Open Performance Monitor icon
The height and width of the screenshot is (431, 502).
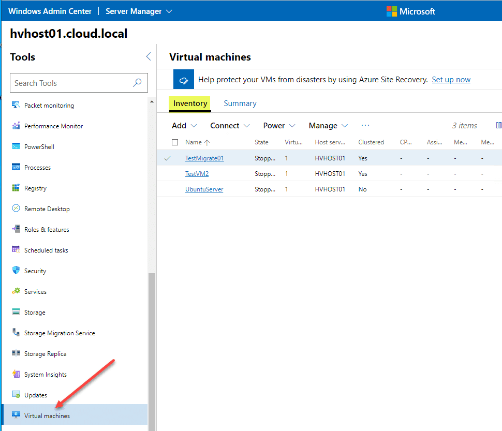[x=16, y=126]
